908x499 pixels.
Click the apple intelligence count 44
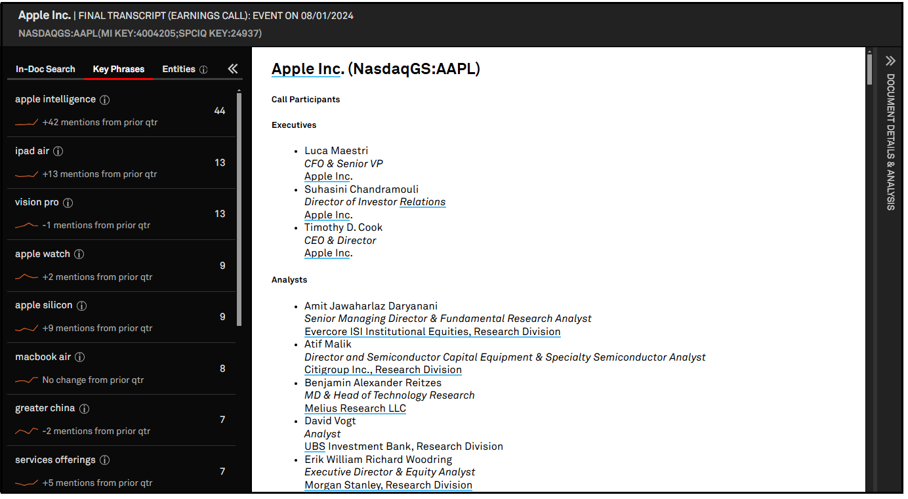coord(220,111)
